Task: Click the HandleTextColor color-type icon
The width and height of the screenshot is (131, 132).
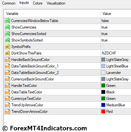Action: [x=7, y=86]
